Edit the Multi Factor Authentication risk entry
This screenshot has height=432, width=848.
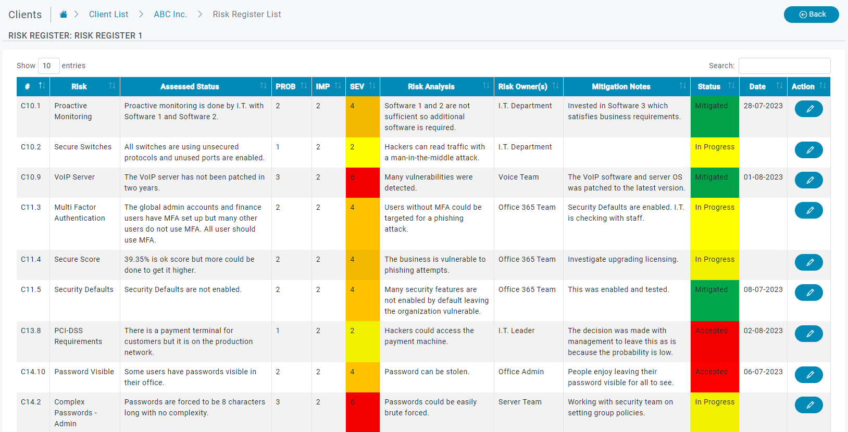(808, 210)
